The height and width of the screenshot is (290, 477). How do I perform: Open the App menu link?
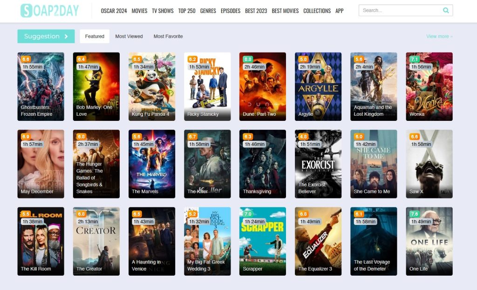pos(340,11)
